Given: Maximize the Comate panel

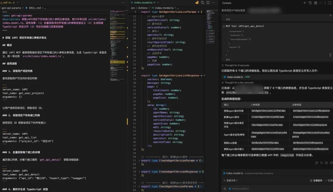Looking at the screenshot, I should tap(330, 3).
